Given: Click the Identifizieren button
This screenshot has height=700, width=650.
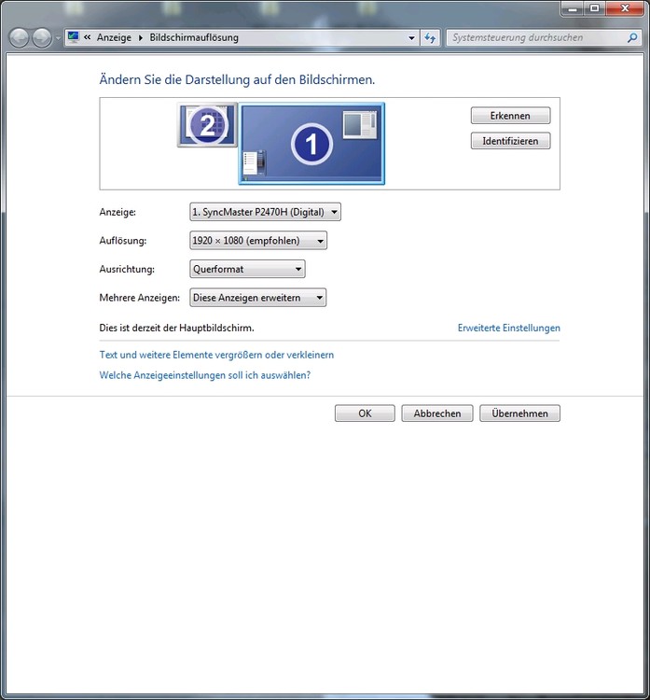Looking at the screenshot, I should 510,141.
